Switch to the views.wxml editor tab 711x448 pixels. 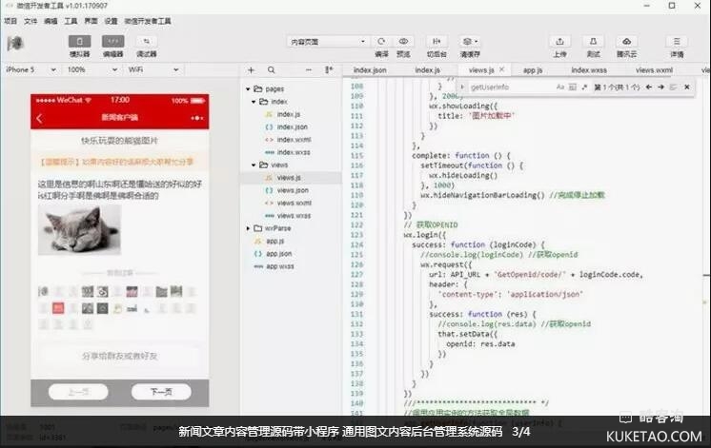click(655, 70)
